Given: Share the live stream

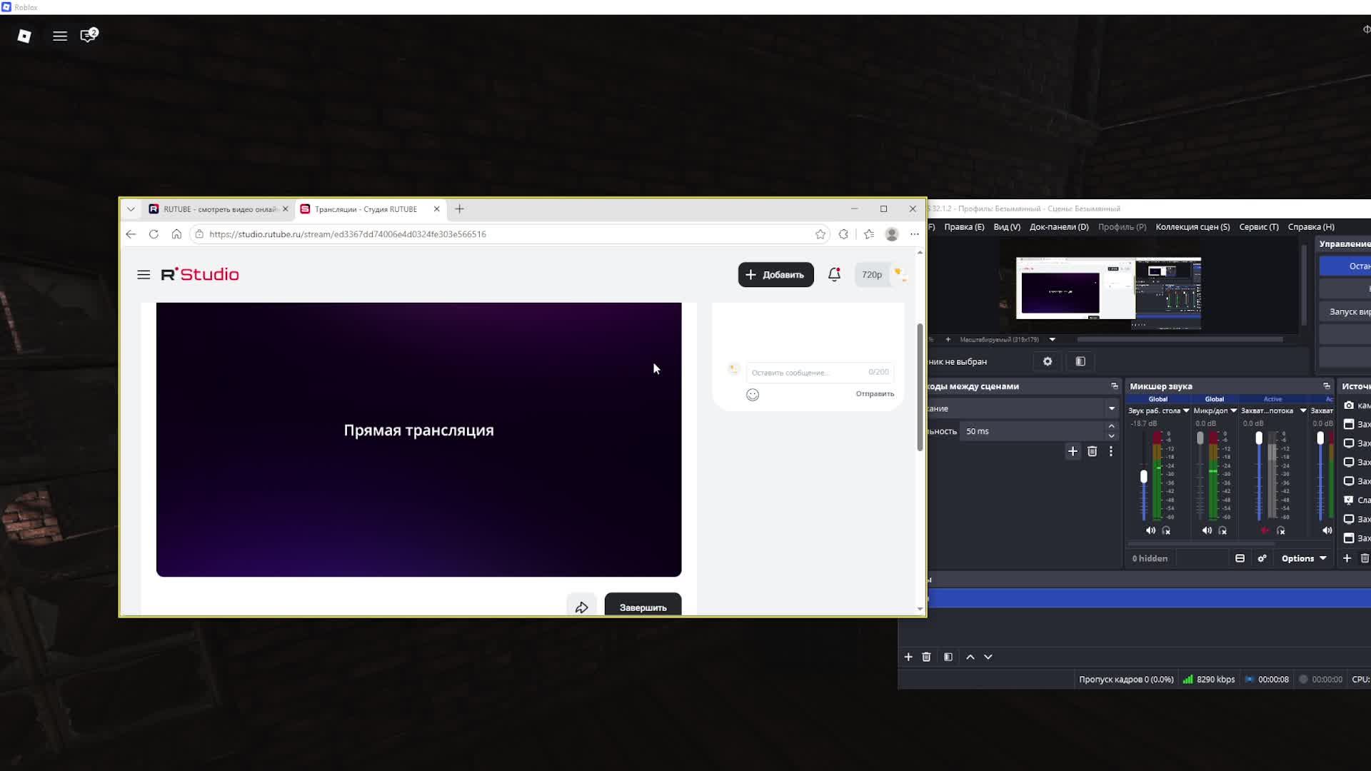Looking at the screenshot, I should coord(582,607).
